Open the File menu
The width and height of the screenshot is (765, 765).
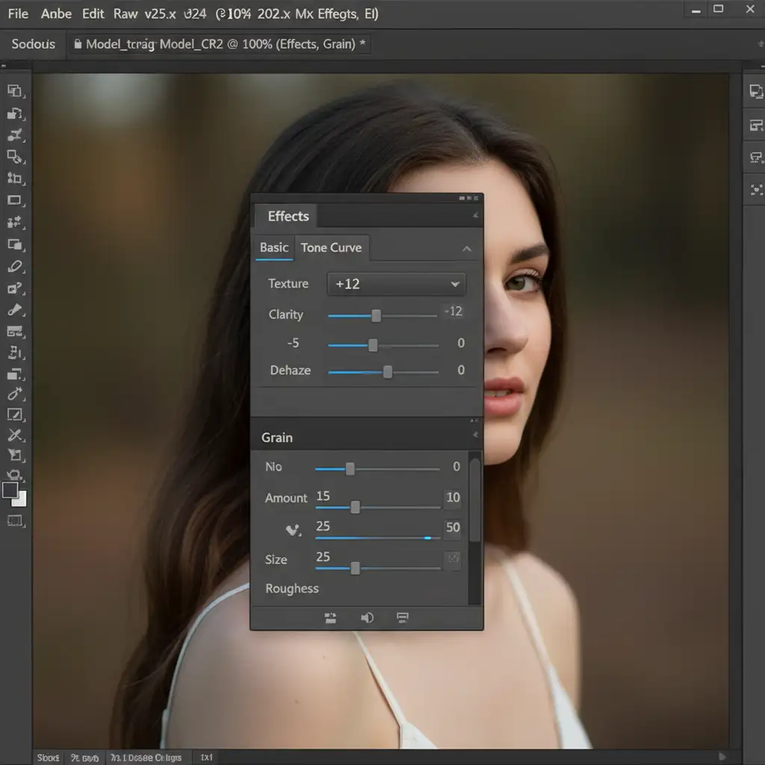tap(18, 13)
